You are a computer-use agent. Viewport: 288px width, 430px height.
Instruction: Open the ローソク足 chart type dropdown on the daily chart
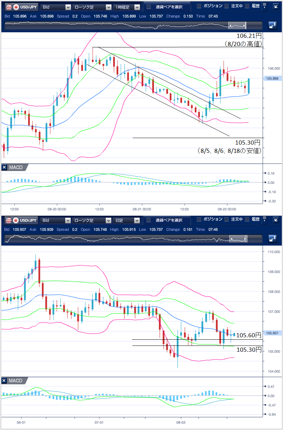(92, 220)
